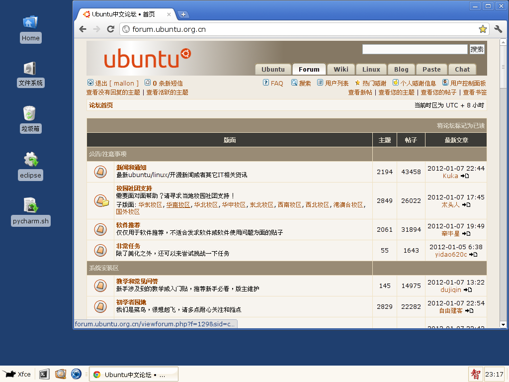509x382 pixels.
Task: Open the 新闻和通知 forum
Action: 131,168
